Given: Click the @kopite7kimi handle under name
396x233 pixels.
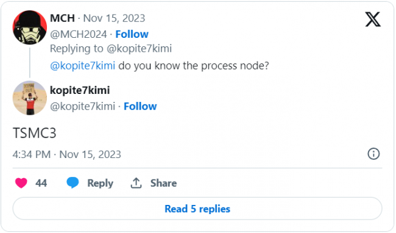Looking at the screenshot, I should coord(83,106).
